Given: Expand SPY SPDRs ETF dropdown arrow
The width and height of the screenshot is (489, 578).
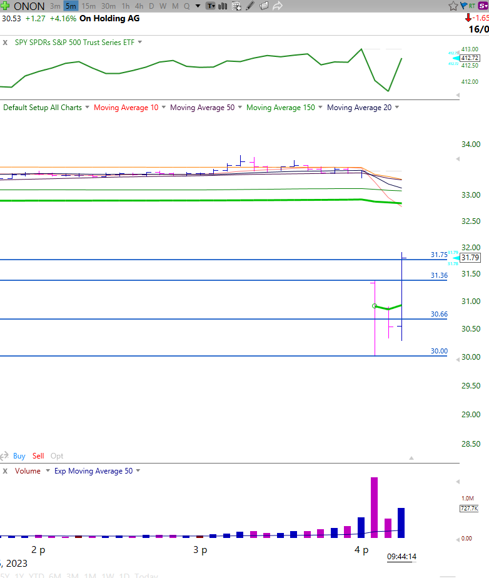Looking at the screenshot, I should [140, 42].
